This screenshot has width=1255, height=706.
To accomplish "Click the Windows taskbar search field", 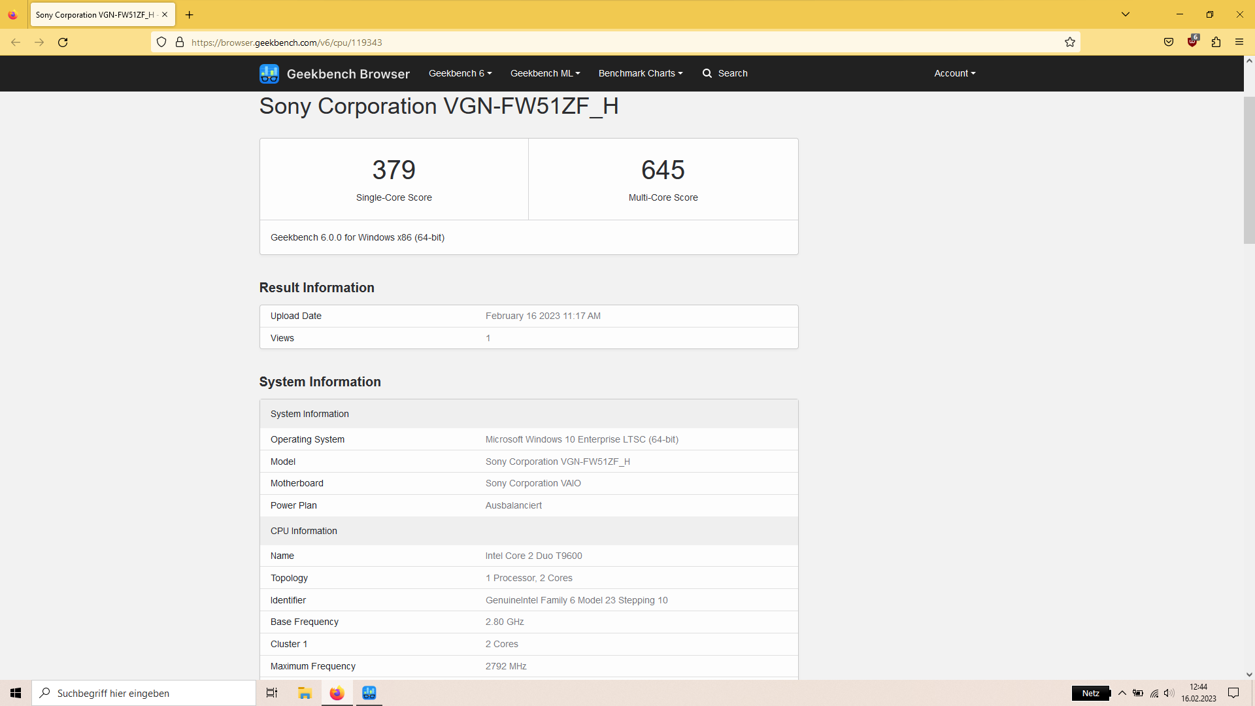I will click(144, 693).
